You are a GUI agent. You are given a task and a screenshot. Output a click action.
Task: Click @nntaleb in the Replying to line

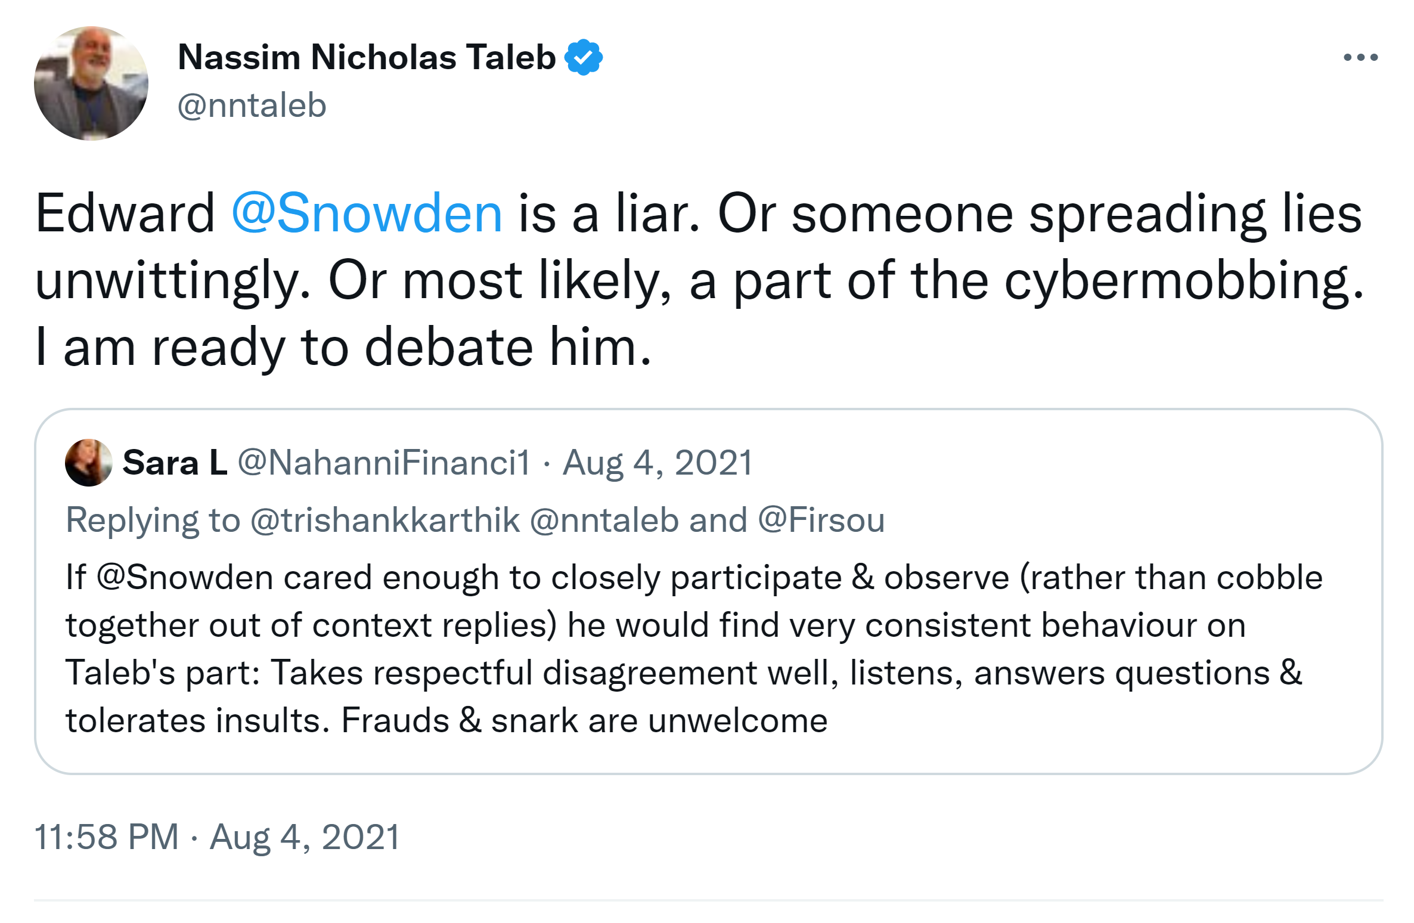point(604,520)
